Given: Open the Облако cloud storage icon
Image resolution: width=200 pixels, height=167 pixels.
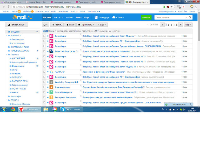Looking at the screenshot, I should pyautogui.click(x=114, y=17).
